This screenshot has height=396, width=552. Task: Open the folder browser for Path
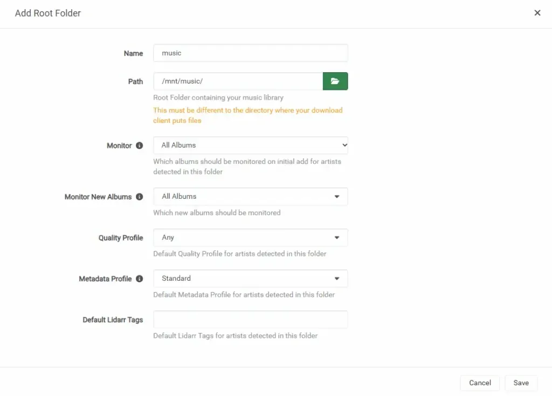335,81
